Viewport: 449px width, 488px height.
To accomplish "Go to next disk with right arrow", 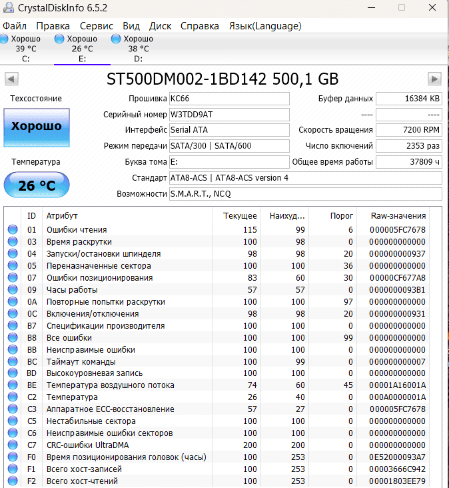I will [435, 79].
